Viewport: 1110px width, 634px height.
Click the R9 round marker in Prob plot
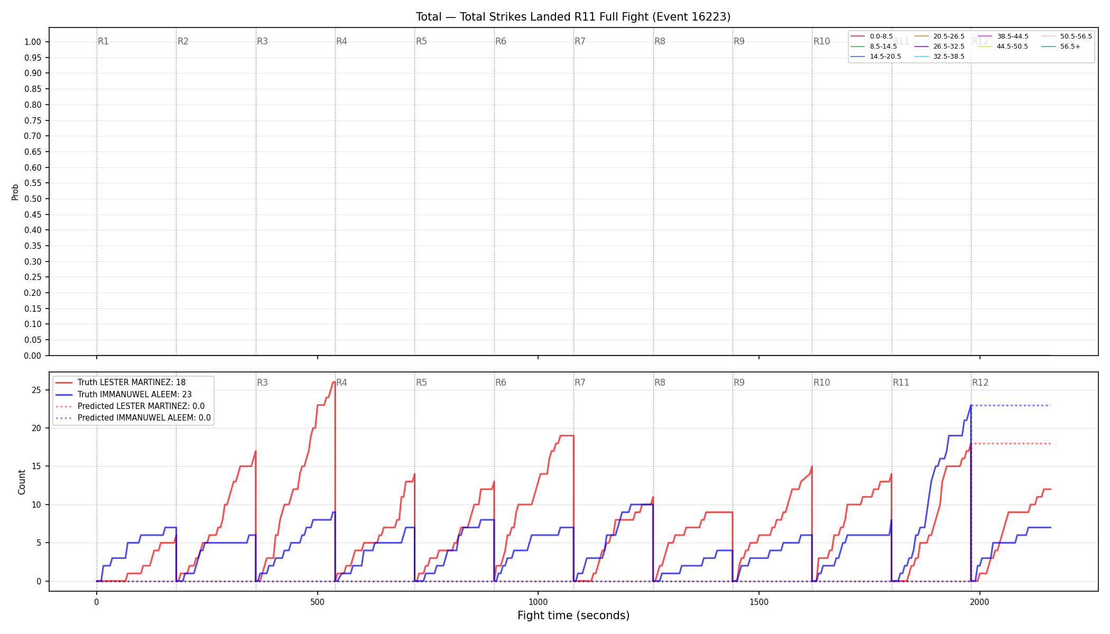pos(739,41)
